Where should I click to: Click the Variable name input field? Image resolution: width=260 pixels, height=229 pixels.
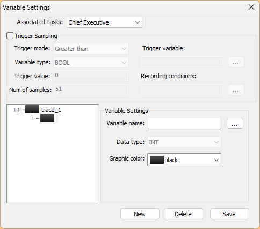pyautogui.click(x=184, y=124)
